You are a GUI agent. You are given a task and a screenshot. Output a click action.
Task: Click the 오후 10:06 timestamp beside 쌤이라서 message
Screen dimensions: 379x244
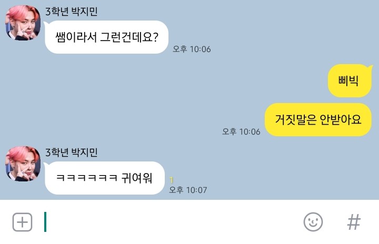192,49
